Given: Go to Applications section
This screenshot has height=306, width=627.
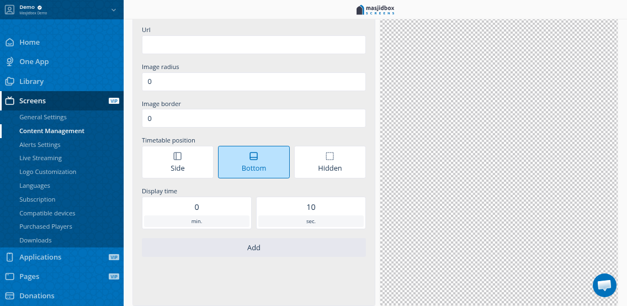Looking at the screenshot, I should pyautogui.click(x=40, y=257).
